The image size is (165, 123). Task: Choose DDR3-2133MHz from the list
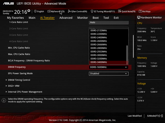[x=108, y=30]
